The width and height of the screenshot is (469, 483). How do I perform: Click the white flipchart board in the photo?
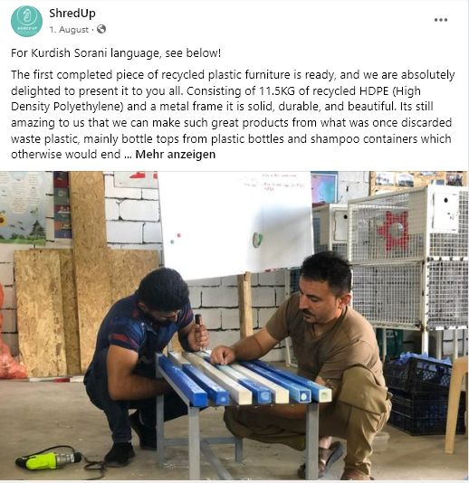tap(236, 225)
